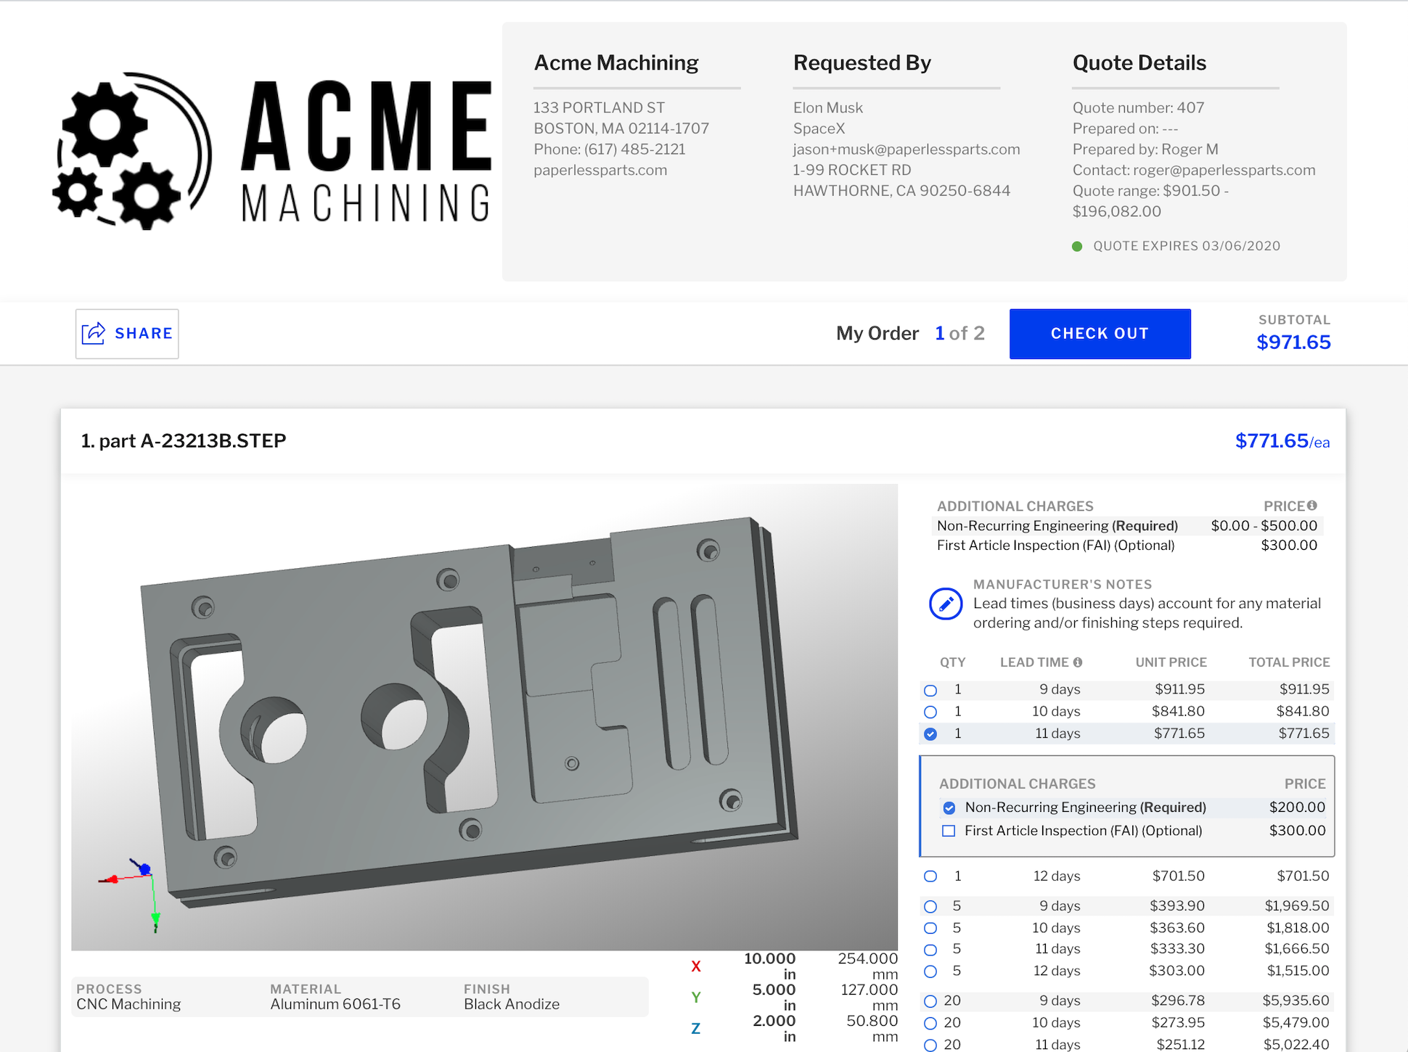This screenshot has height=1052, width=1408.
Task: Open the paperlessparts.com website link
Action: (599, 170)
